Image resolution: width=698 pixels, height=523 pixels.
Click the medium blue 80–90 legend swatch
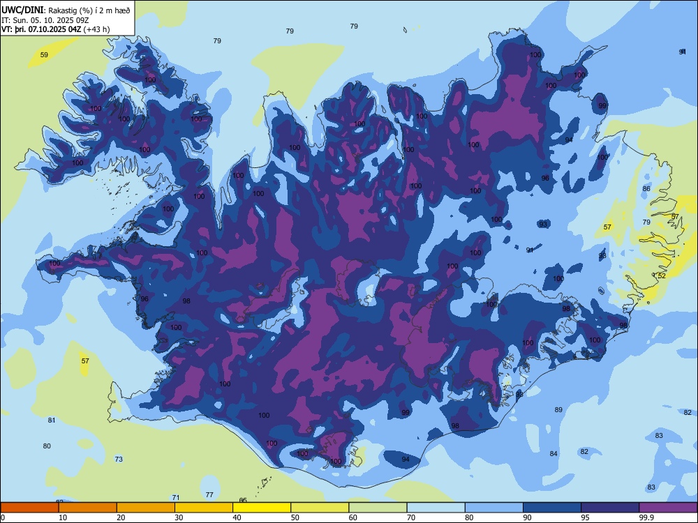(x=493, y=508)
